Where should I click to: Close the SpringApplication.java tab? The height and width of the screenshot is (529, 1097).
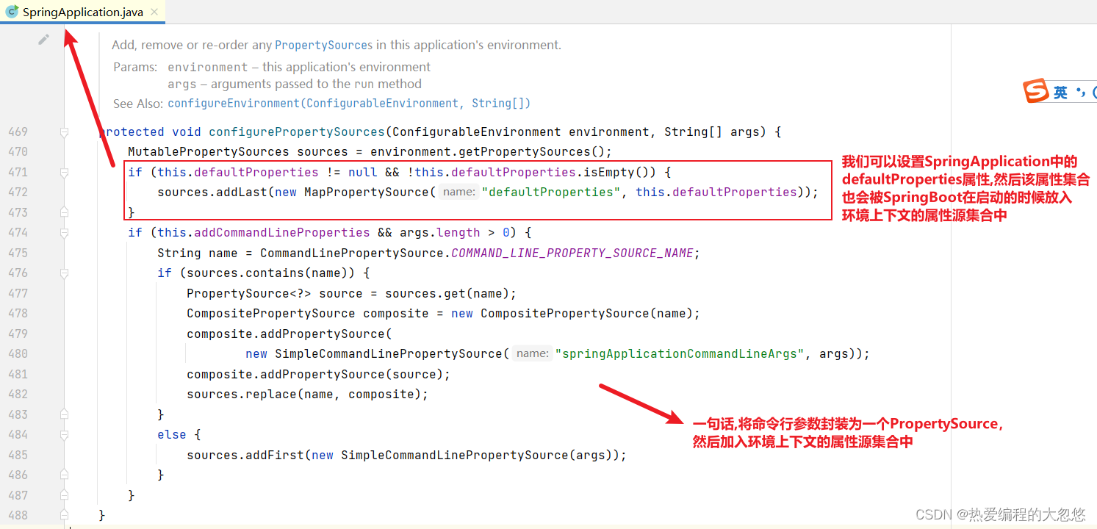click(154, 12)
